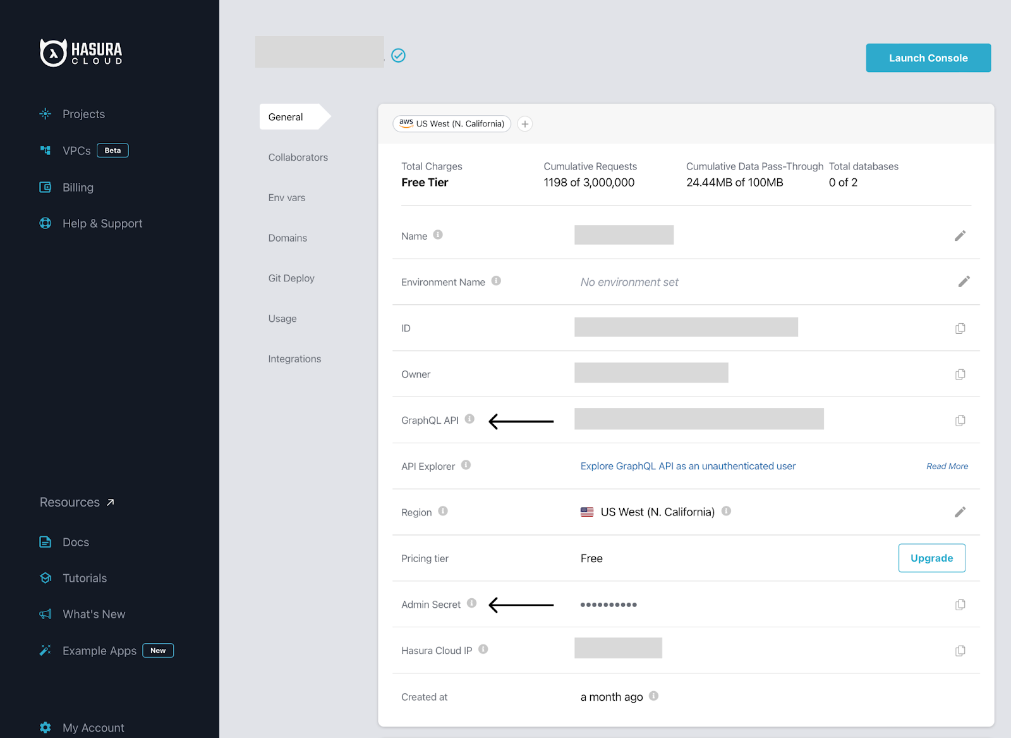
Task: Show info tooltip for Environment Name
Action: point(496,281)
